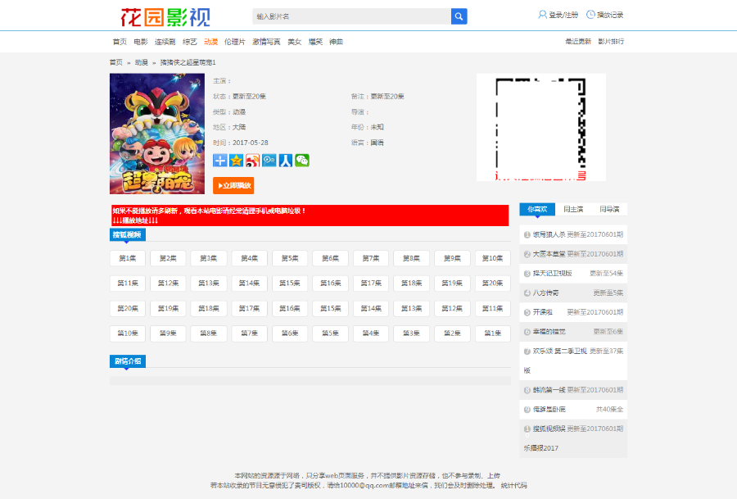
Task: Share to Sina Weibo using the red icon
Action: pos(252,161)
